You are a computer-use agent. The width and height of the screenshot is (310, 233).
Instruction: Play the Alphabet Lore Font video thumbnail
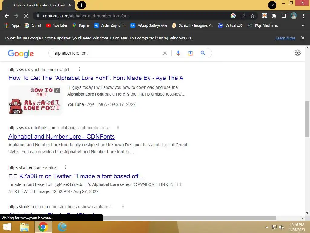(x=36, y=100)
